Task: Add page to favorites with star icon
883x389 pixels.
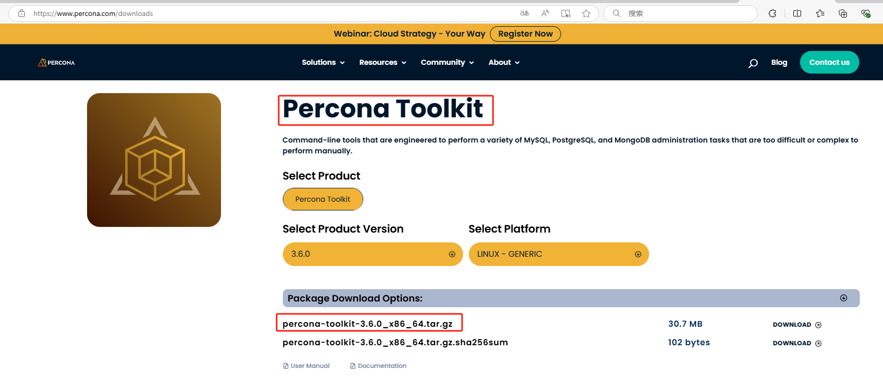Action: 586,13
